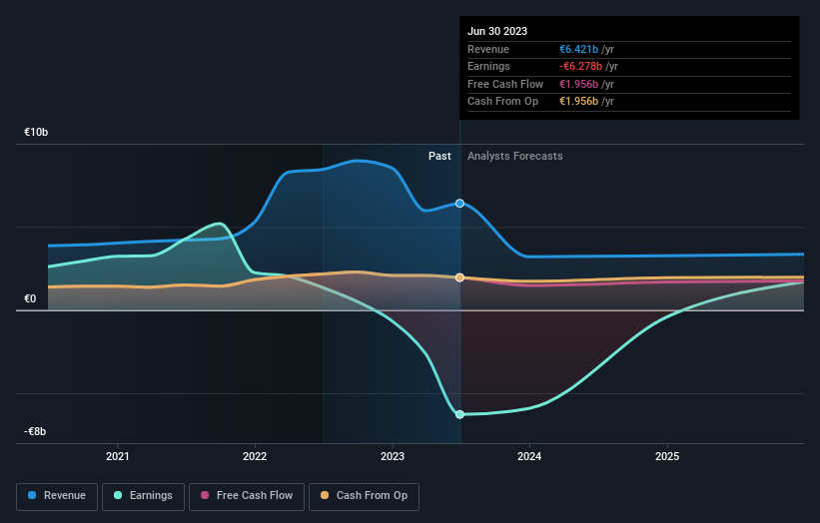The height and width of the screenshot is (523, 820).
Task: Click the €0 y-axis label
Action: [x=30, y=298]
